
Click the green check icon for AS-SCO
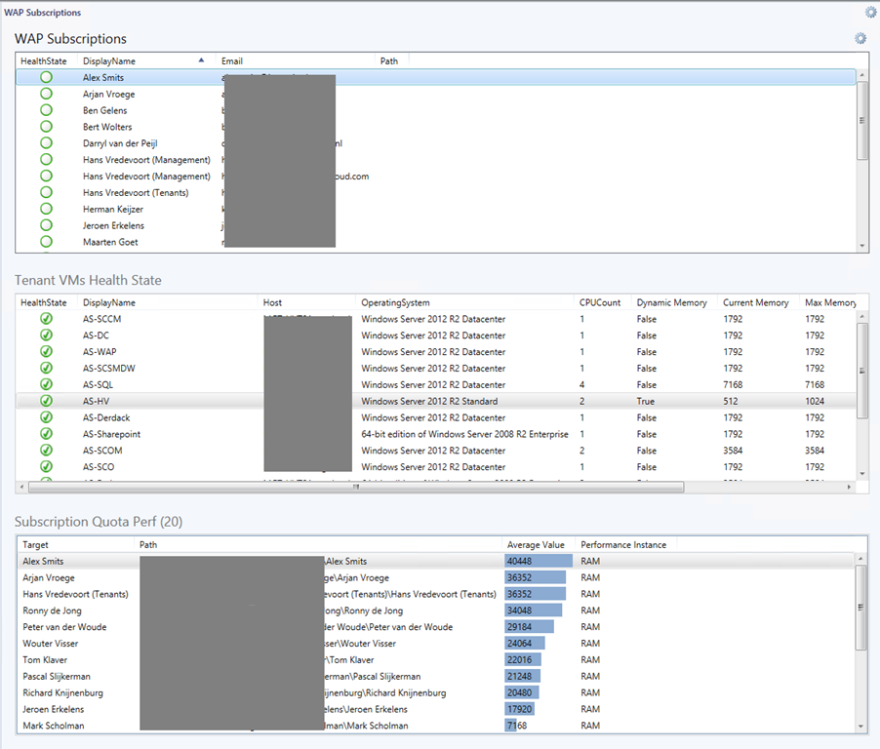coord(46,467)
